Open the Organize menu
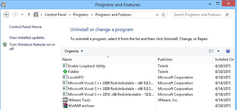The image size is (237, 110). coord(74,51)
